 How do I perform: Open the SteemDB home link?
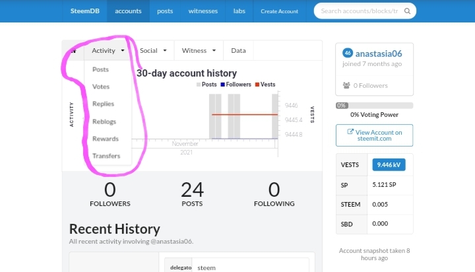coord(85,11)
